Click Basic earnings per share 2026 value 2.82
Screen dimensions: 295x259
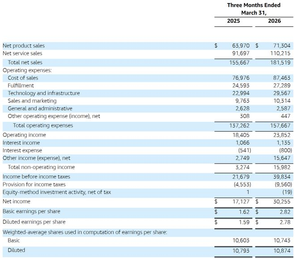pos(285,212)
